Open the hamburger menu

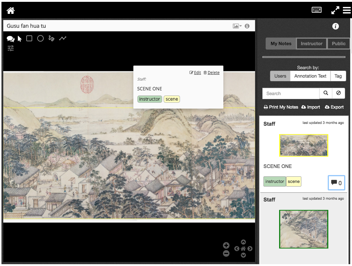coord(347,10)
